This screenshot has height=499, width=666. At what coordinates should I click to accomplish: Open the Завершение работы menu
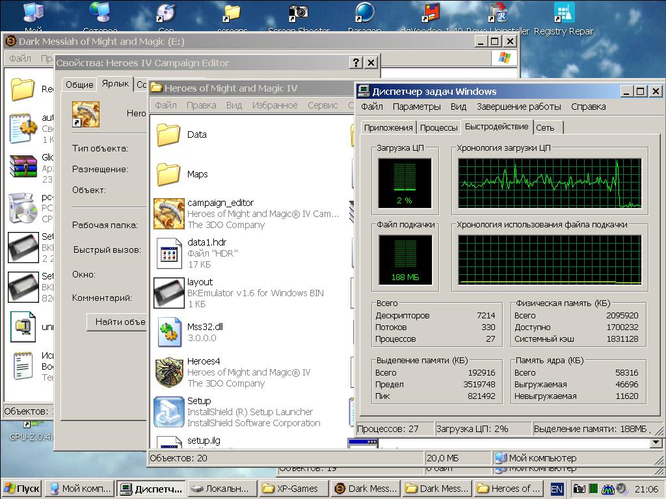518,107
